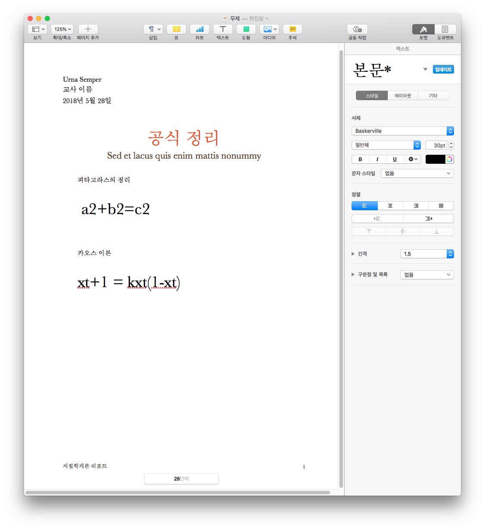Open the 1.5 line spacing dropdown
This screenshot has height=530, width=485.
427,254
